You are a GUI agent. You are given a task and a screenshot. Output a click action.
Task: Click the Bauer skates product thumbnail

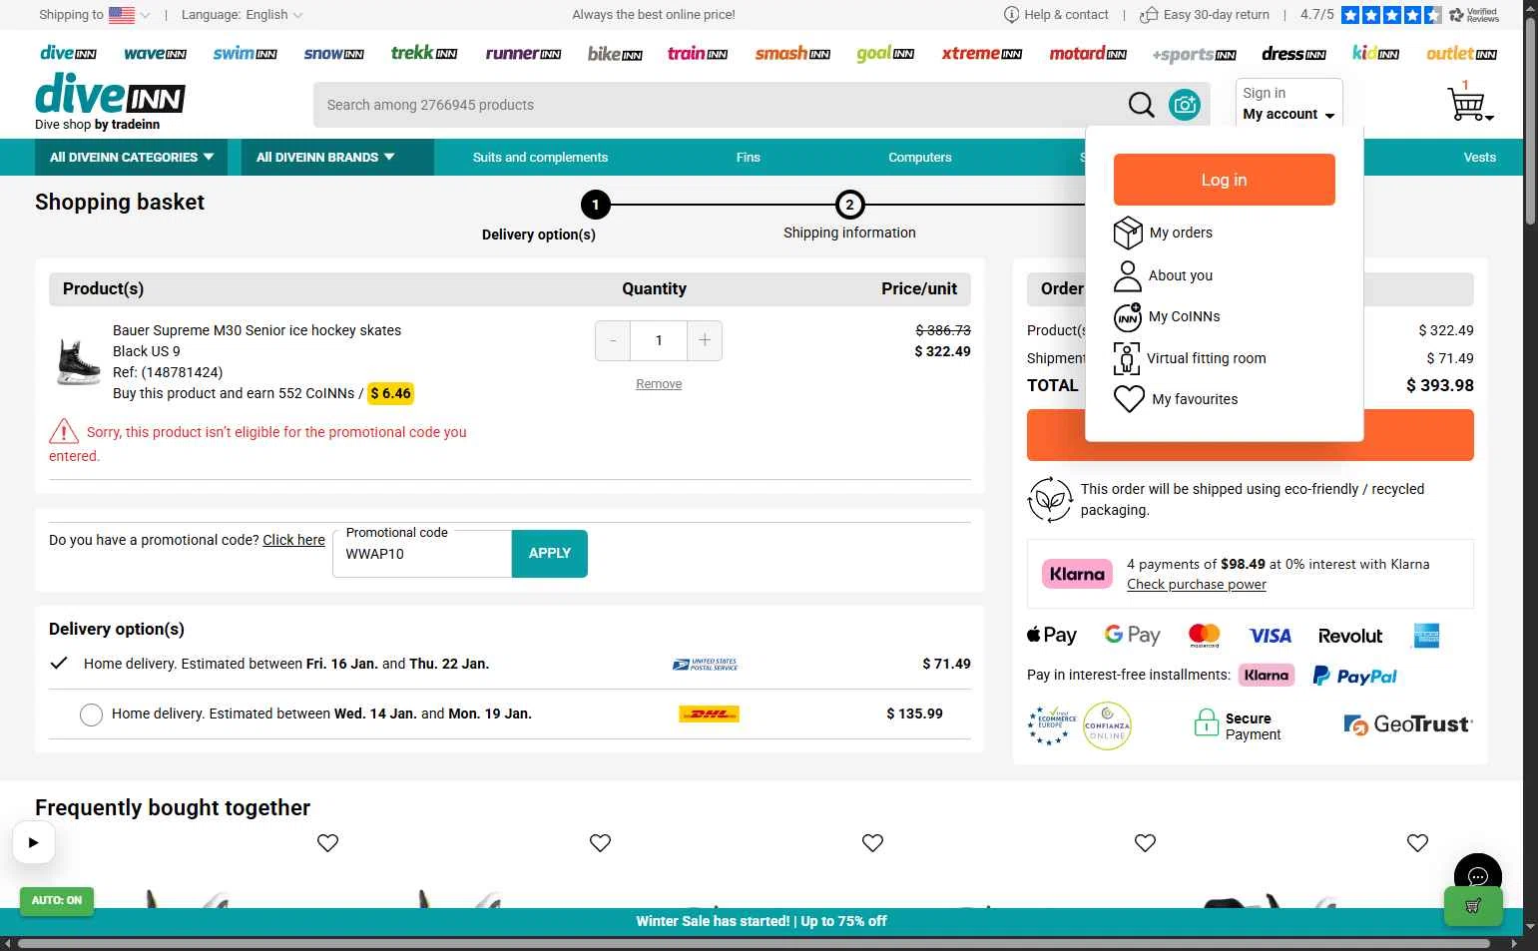[78, 361]
